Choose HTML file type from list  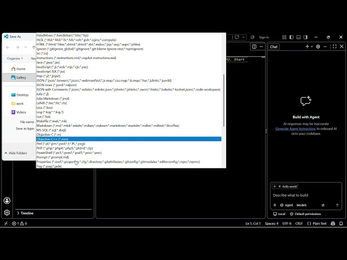[129, 44]
